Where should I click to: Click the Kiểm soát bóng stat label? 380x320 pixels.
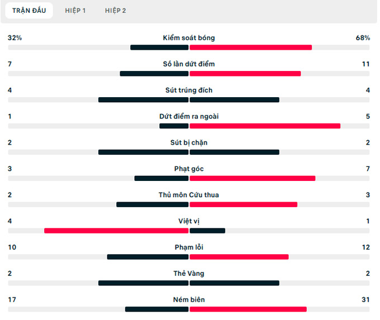pos(189,38)
